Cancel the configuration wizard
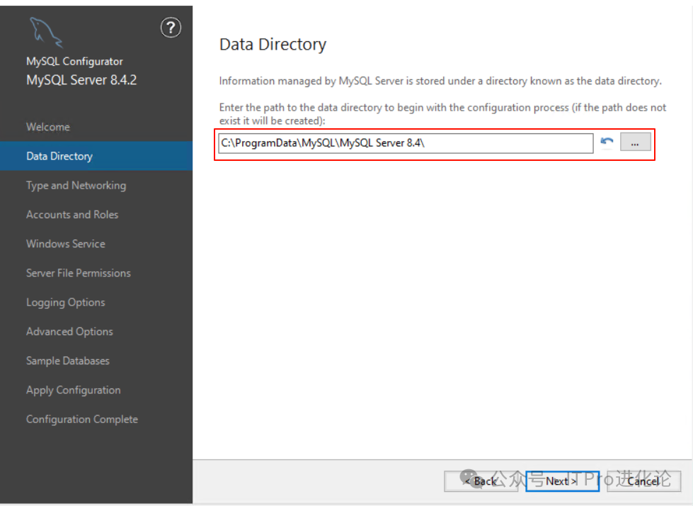693x506 pixels. tap(644, 481)
